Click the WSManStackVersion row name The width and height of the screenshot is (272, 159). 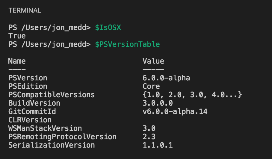point(45,128)
